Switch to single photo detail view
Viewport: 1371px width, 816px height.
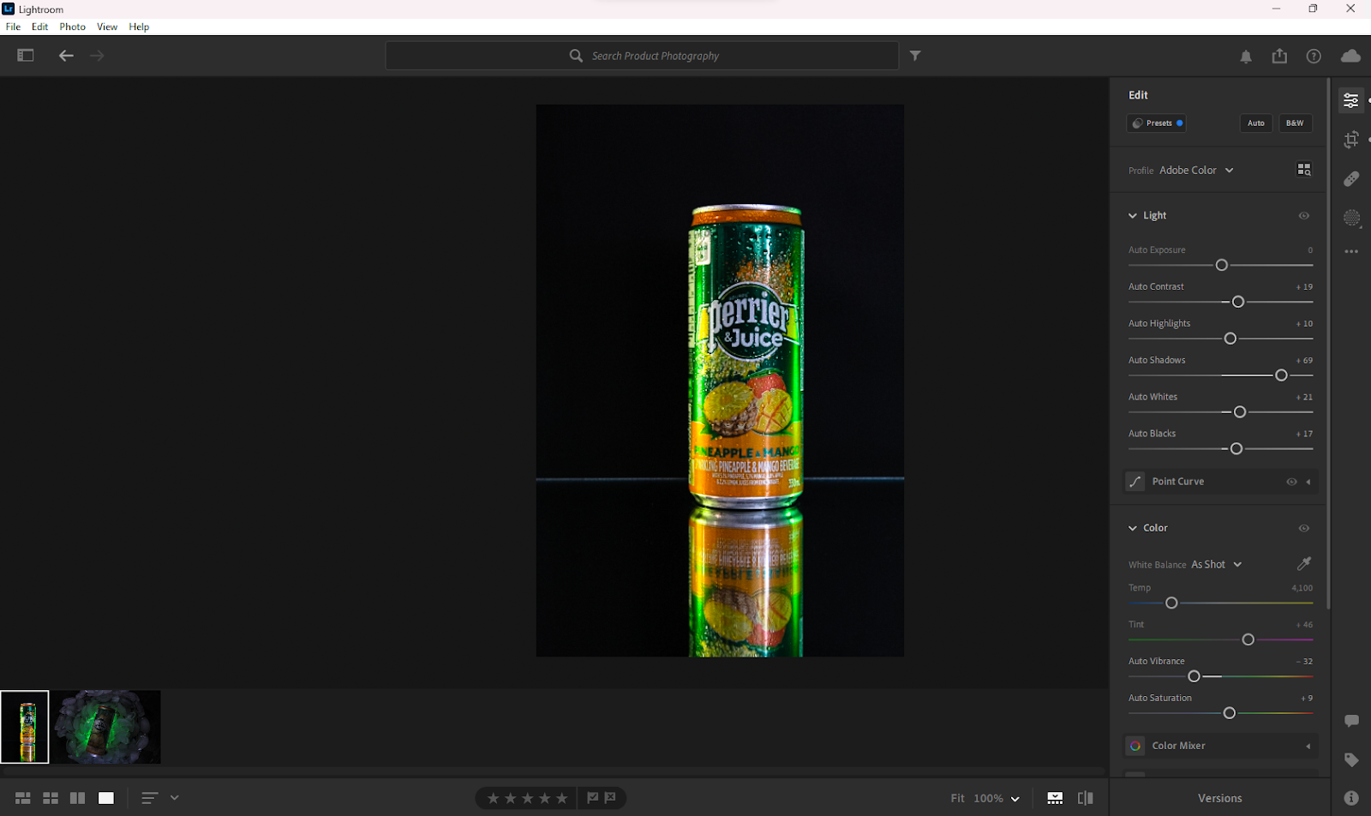[106, 798]
